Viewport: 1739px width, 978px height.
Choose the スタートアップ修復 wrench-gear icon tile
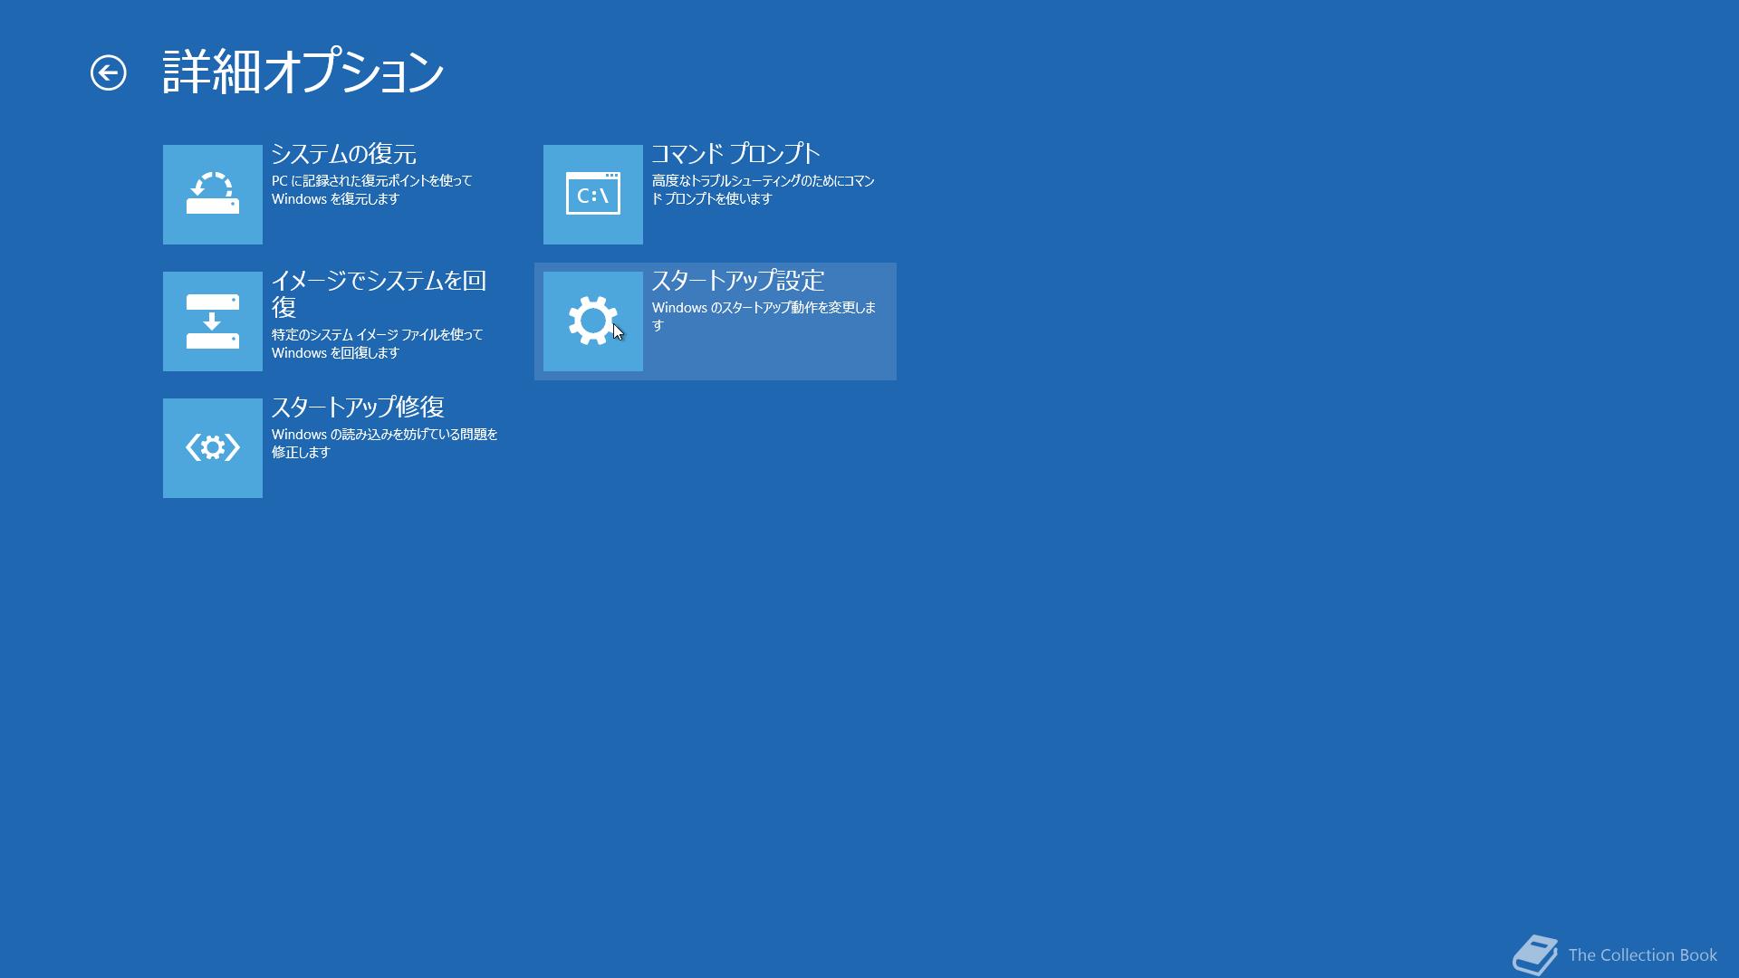point(213,448)
